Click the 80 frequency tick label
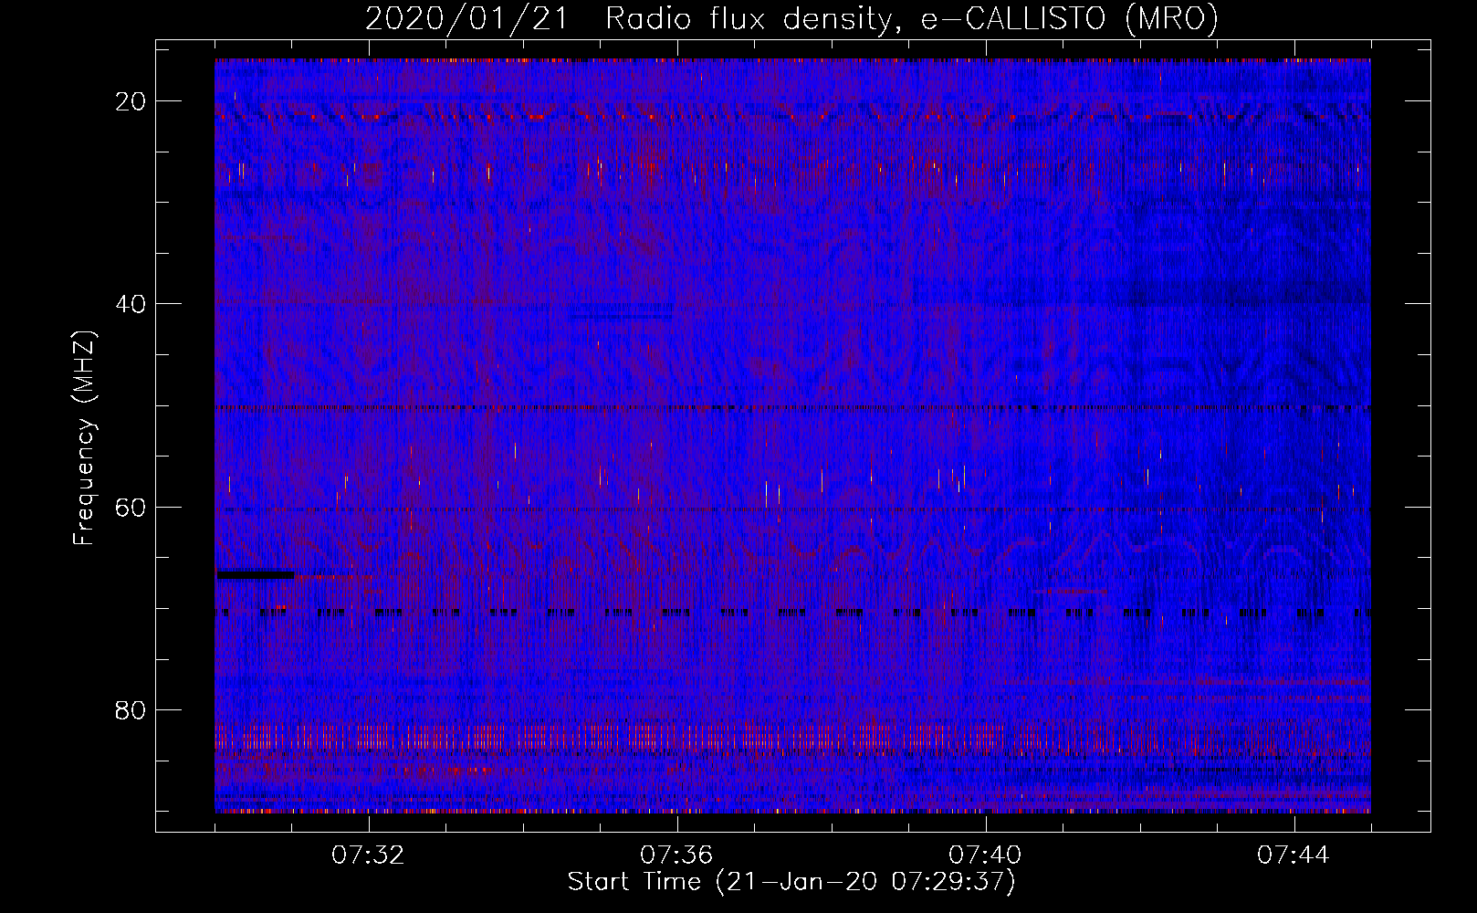 point(131,709)
